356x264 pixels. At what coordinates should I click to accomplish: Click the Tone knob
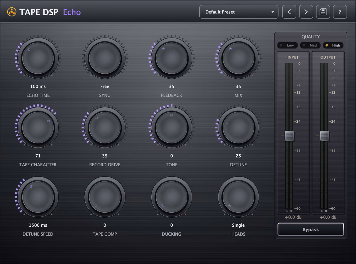172,127
